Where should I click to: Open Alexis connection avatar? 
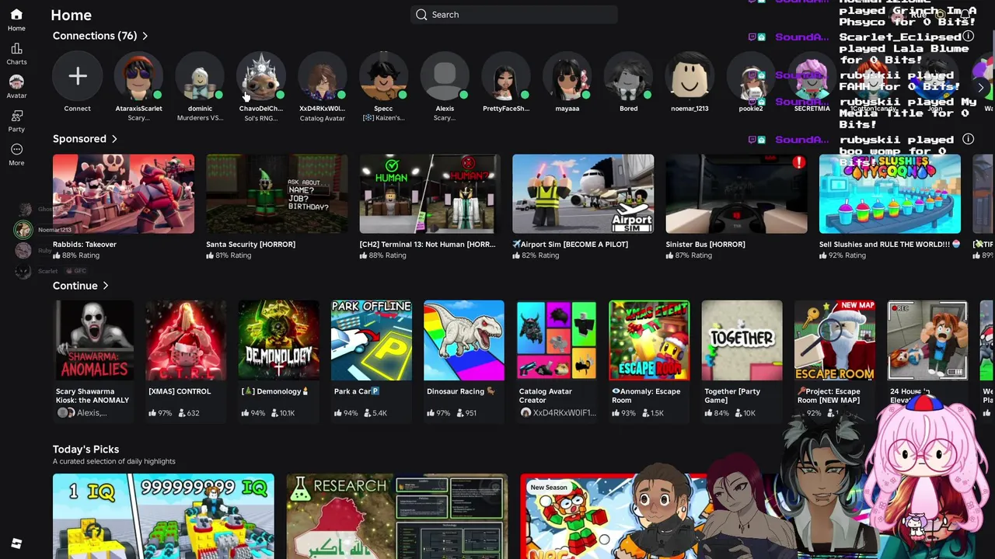(445, 76)
